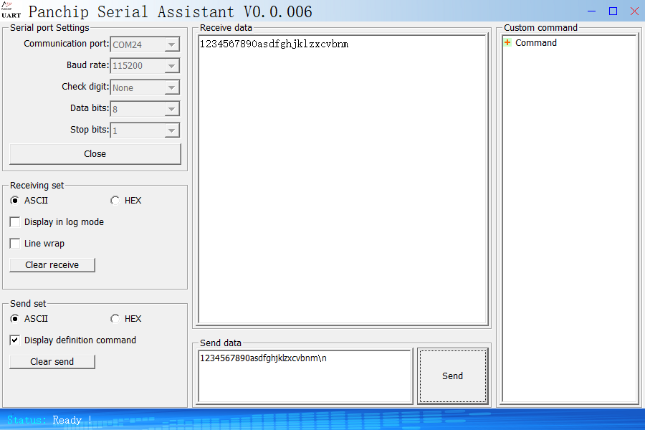Open the Baud rate dropdown
The height and width of the screenshot is (430, 645).
[172, 66]
